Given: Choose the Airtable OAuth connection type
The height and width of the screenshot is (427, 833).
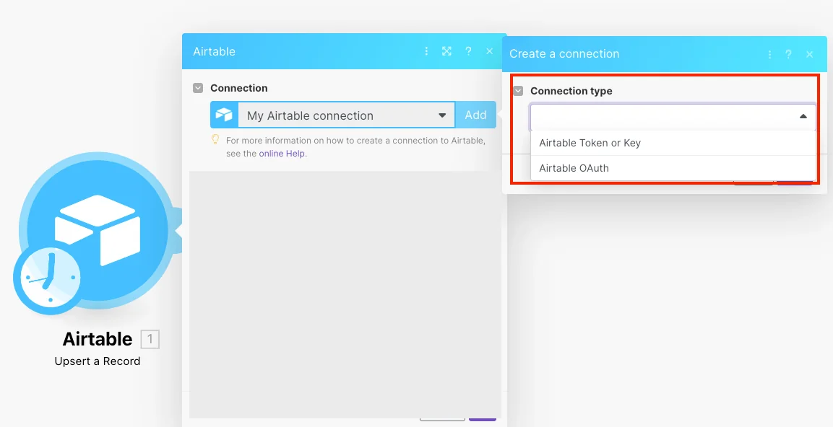Looking at the screenshot, I should point(673,168).
